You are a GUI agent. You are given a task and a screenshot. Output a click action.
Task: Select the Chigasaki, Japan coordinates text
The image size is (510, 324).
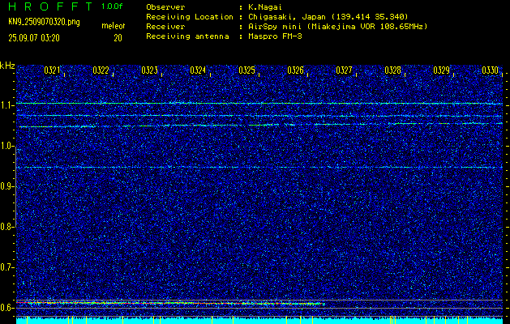tap(329, 17)
